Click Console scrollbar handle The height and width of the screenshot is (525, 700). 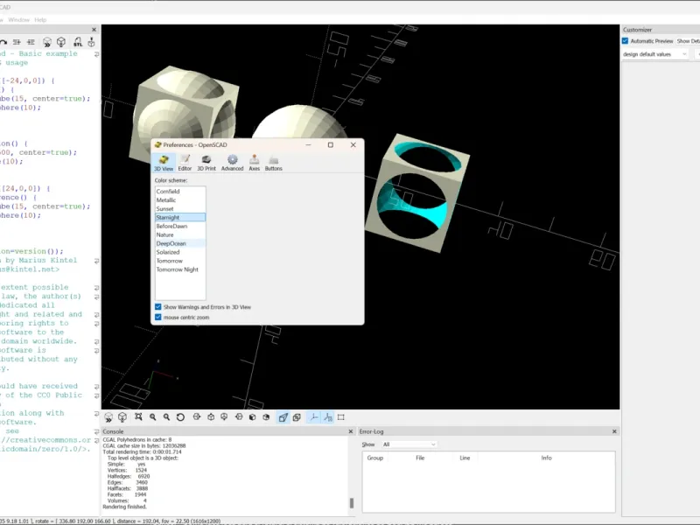(x=352, y=503)
